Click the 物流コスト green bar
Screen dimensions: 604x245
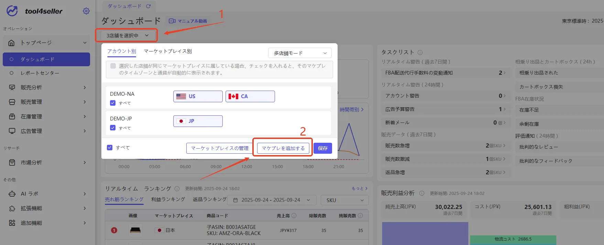tap(513, 240)
